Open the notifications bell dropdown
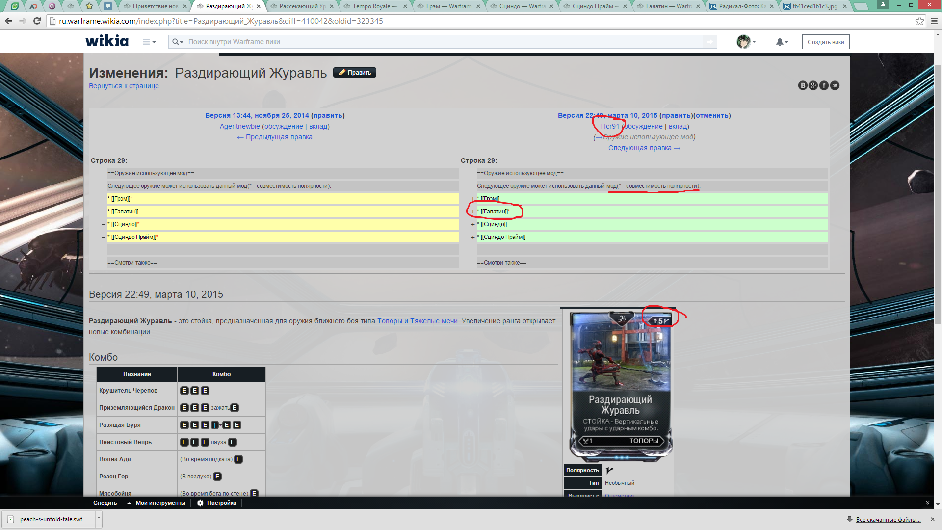The image size is (942, 530). click(782, 42)
